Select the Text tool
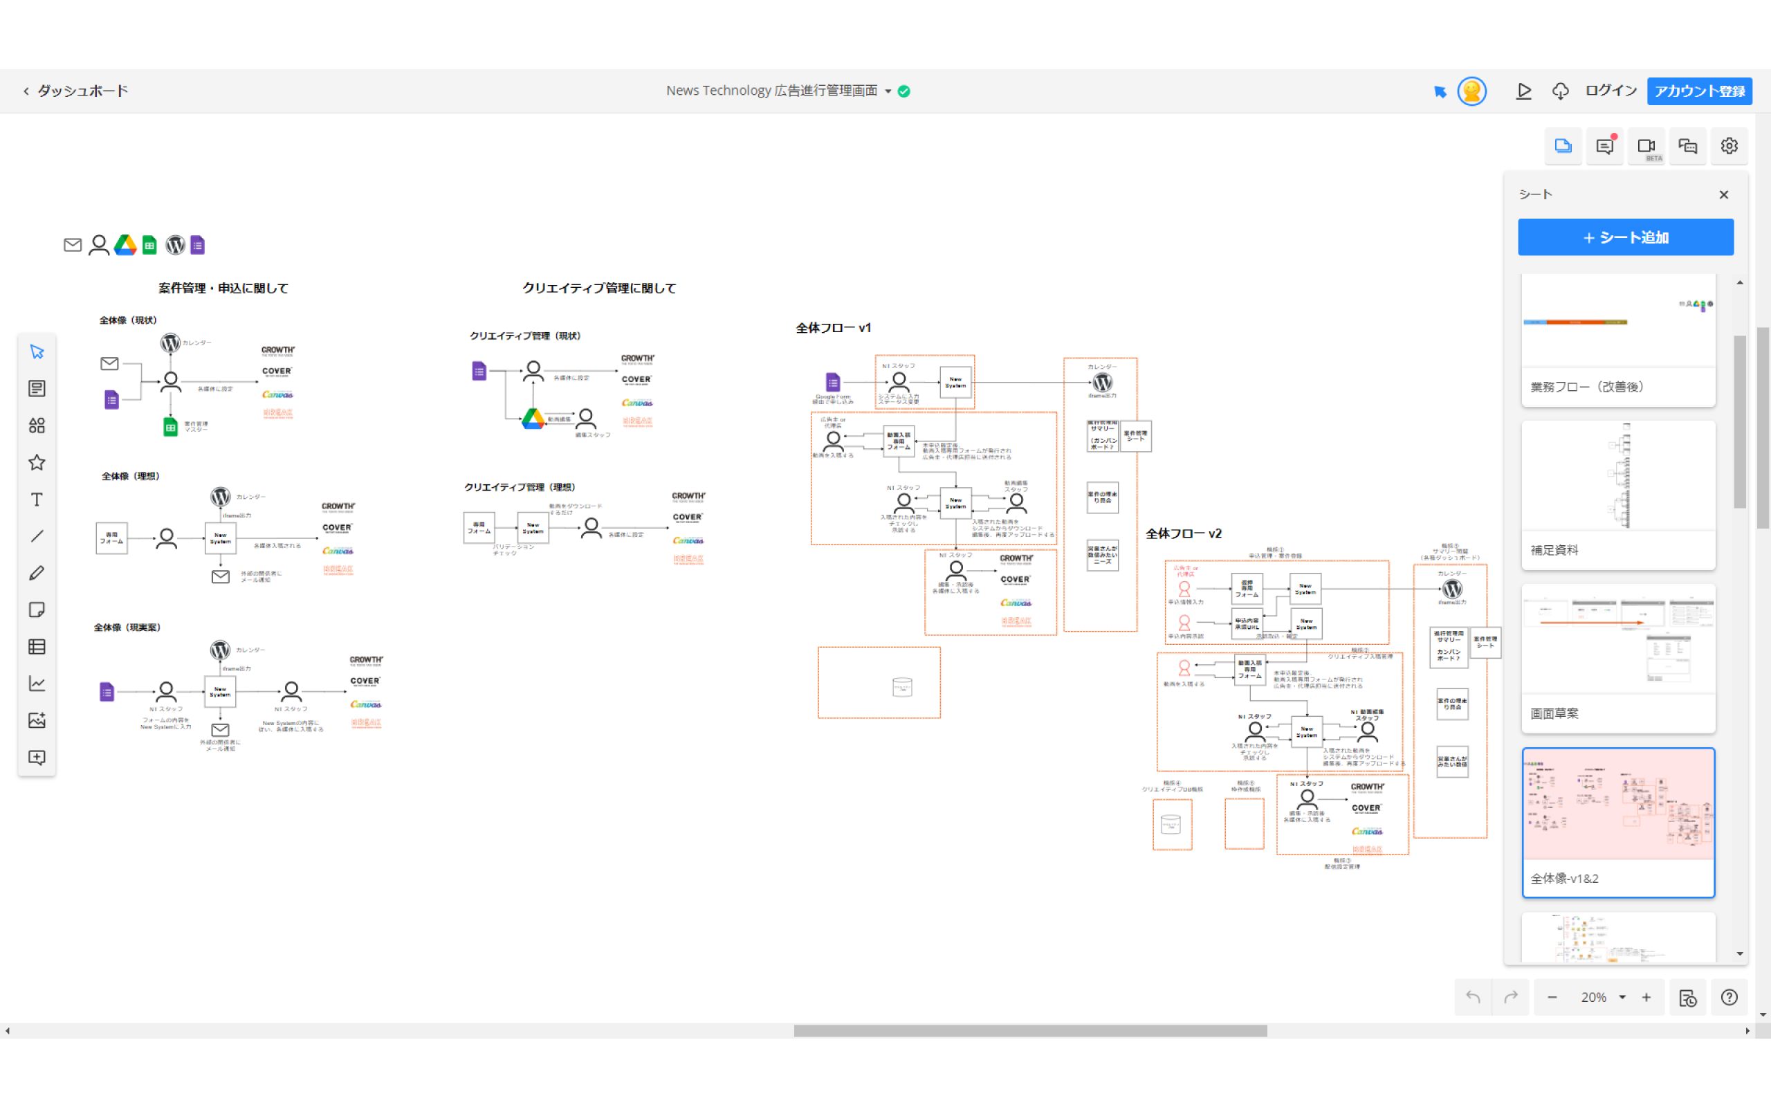The width and height of the screenshot is (1771, 1107). coord(37,500)
